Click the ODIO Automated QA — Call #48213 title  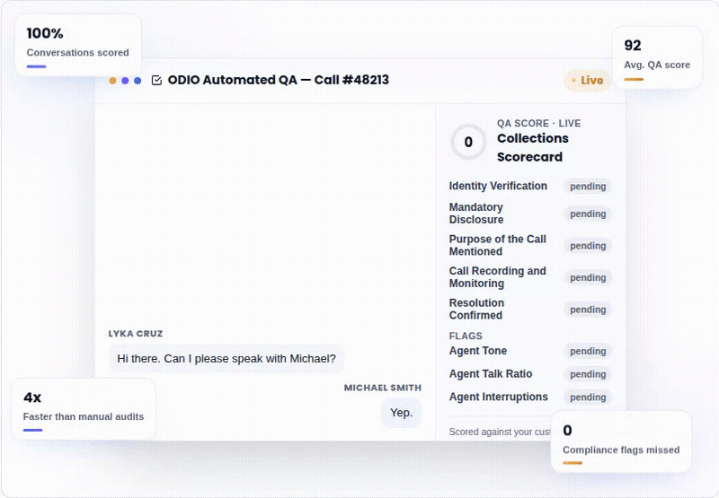(x=278, y=80)
